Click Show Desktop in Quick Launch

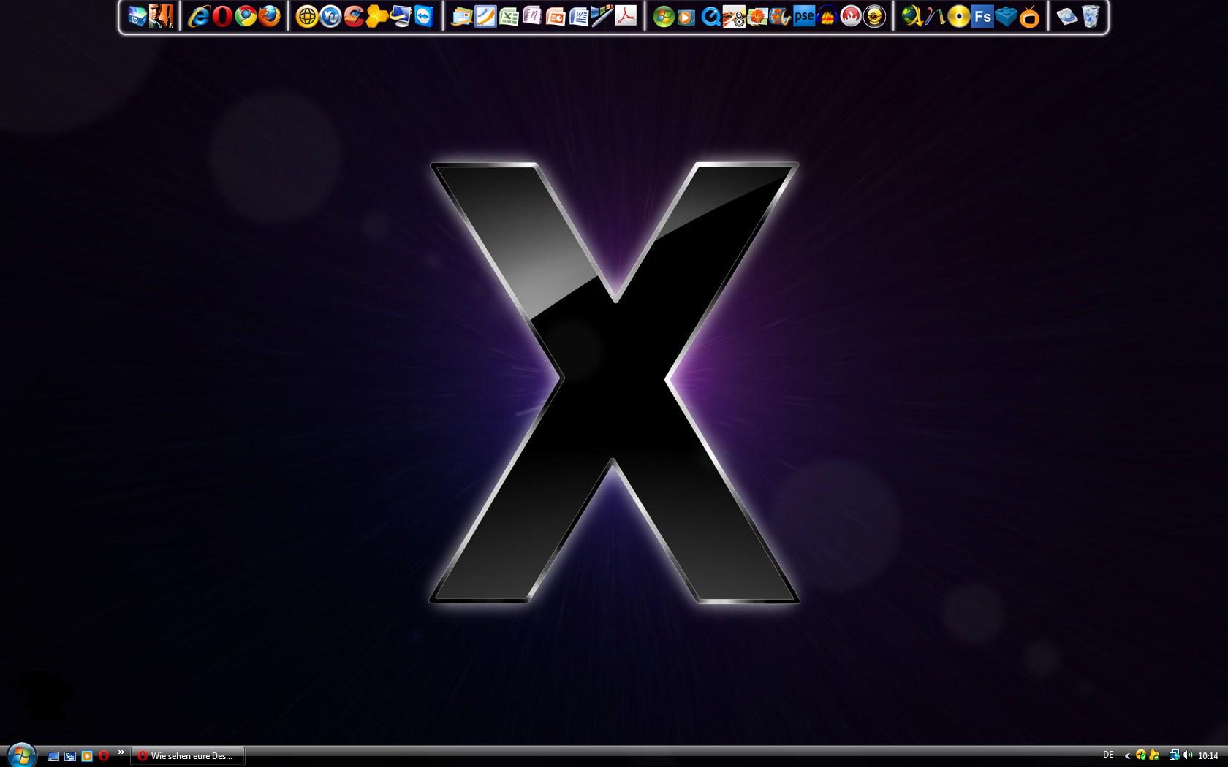(x=53, y=756)
